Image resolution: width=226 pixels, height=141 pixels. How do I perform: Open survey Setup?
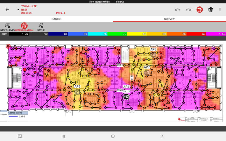tap(41, 27)
